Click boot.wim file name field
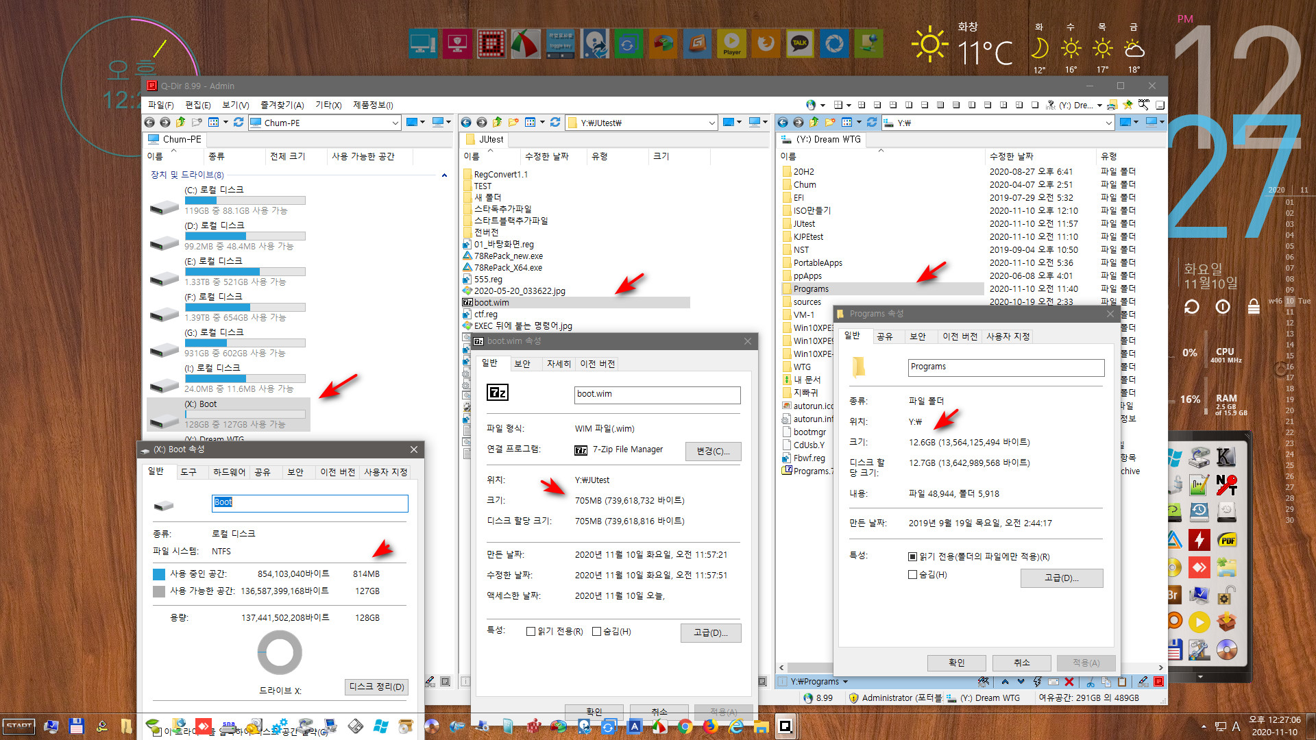This screenshot has height=740, width=1316. (x=657, y=395)
